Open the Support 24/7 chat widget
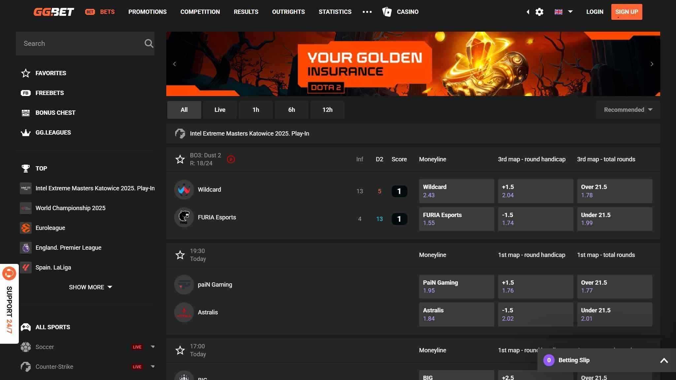Screen dimensions: 676x380 tap(9, 304)
